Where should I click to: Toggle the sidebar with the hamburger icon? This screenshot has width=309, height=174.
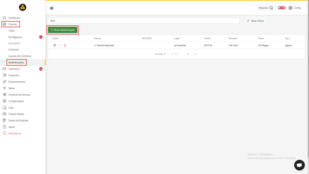click(x=52, y=8)
